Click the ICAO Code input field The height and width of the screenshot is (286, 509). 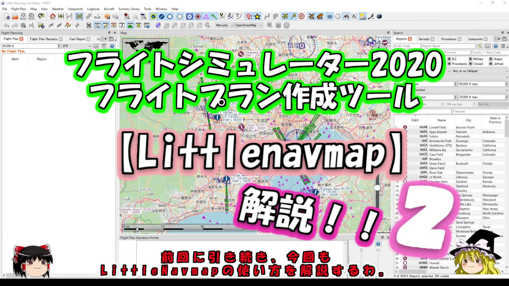407,46
